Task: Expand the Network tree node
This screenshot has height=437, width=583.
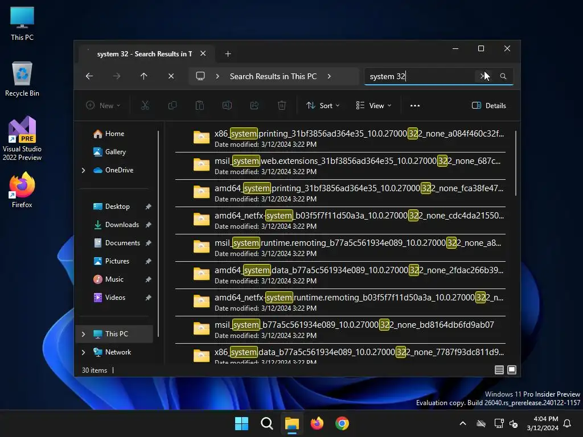Action: [x=83, y=352]
